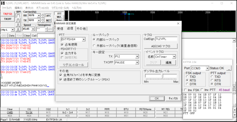Select DTR for FSK output
Screen dimensions: 237x122
[187, 84]
